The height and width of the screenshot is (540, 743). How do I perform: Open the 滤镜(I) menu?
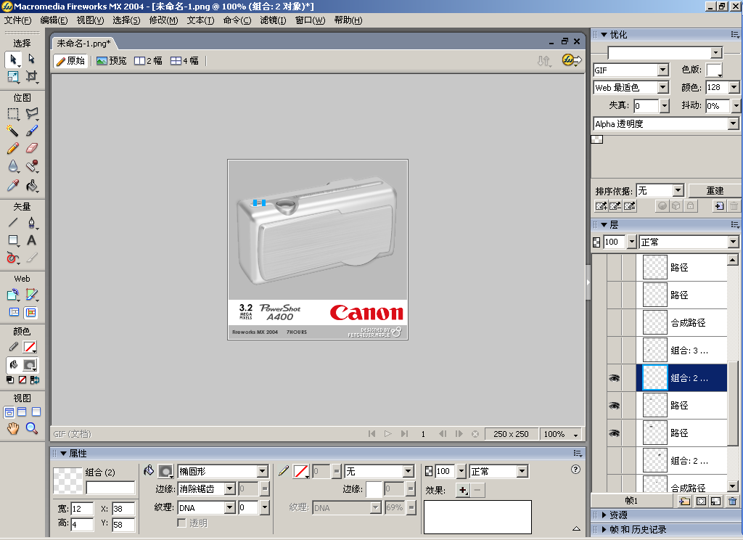pyautogui.click(x=273, y=20)
